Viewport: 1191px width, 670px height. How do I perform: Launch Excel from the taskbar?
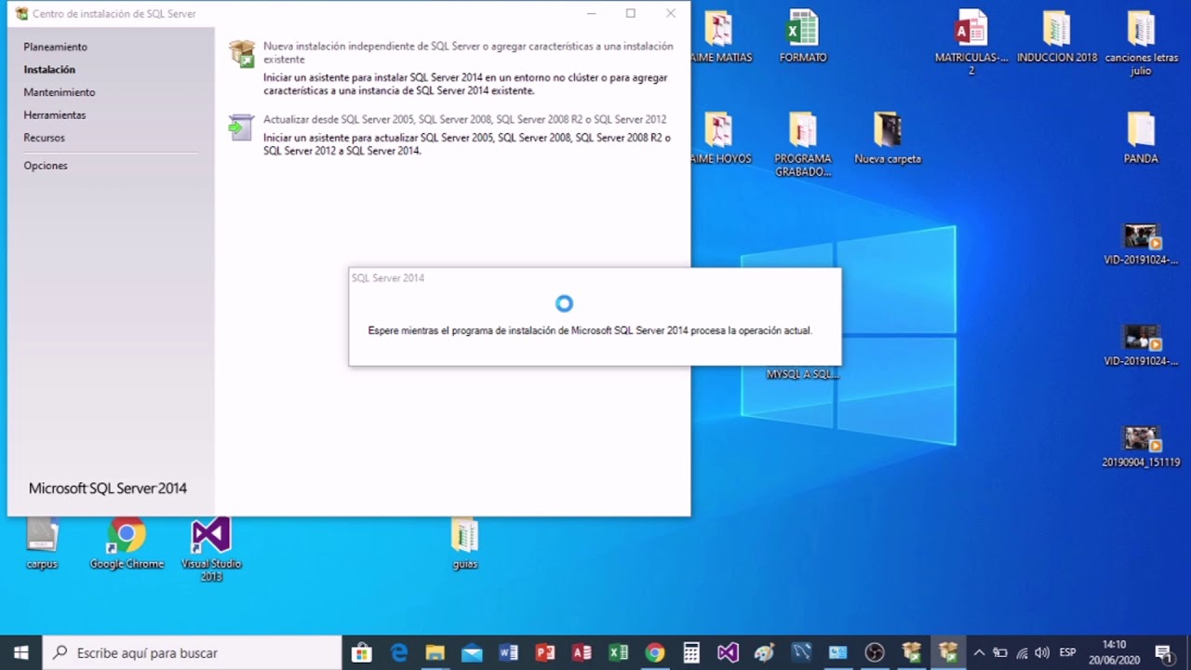pos(618,652)
